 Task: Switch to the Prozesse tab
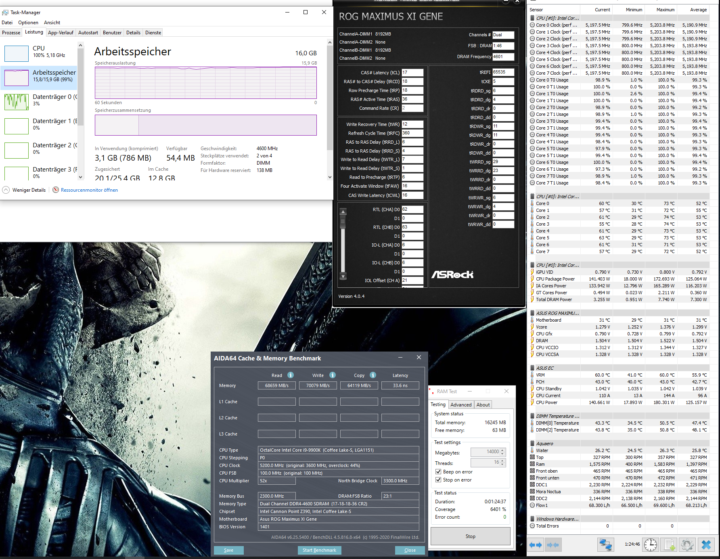click(x=11, y=33)
